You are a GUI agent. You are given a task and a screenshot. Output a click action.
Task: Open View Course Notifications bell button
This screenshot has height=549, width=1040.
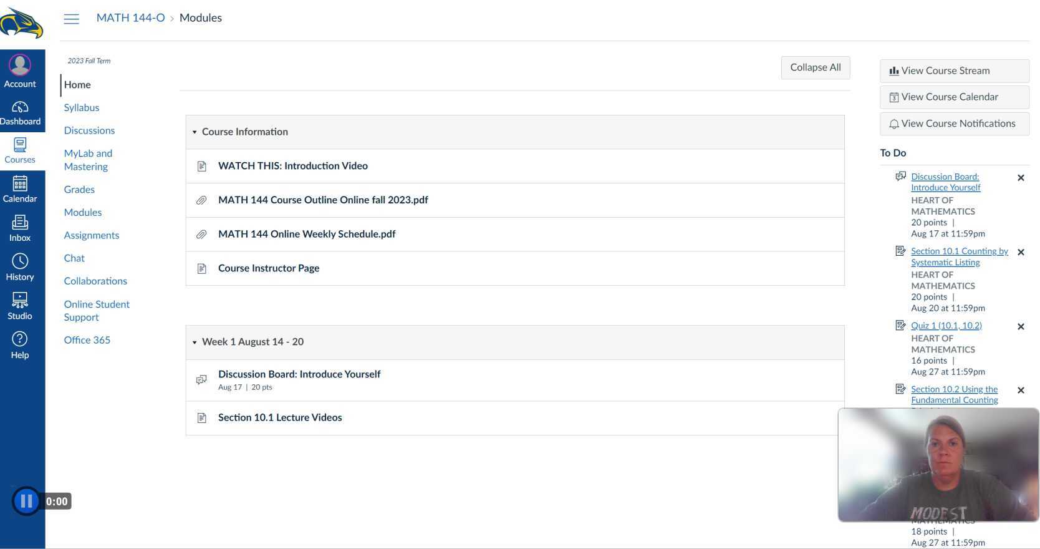coord(954,124)
